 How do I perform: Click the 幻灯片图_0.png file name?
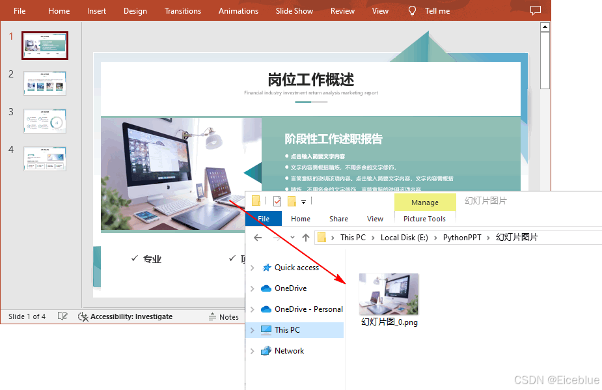click(389, 322)
